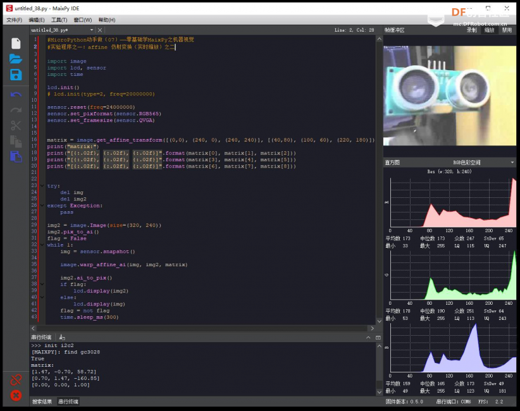Click the Line: 2, Col: 28 indicator
Viewport: 520px width, 411px height.
click(354, 30)
